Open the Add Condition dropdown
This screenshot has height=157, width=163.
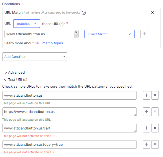[x=35, y=57]
